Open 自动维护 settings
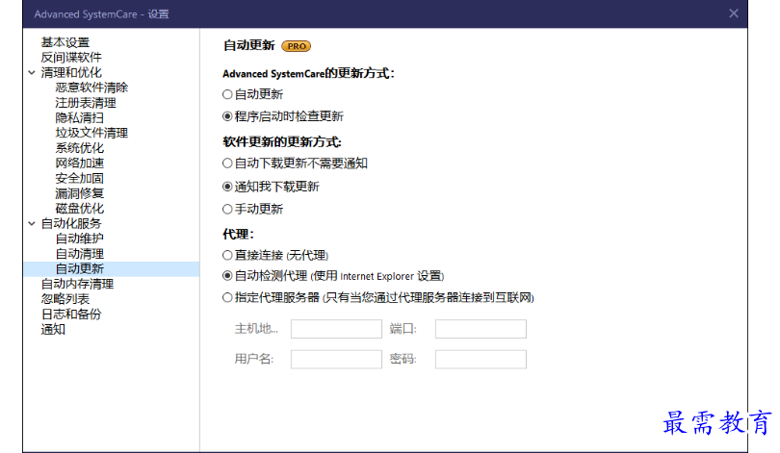 coord(80,239)
